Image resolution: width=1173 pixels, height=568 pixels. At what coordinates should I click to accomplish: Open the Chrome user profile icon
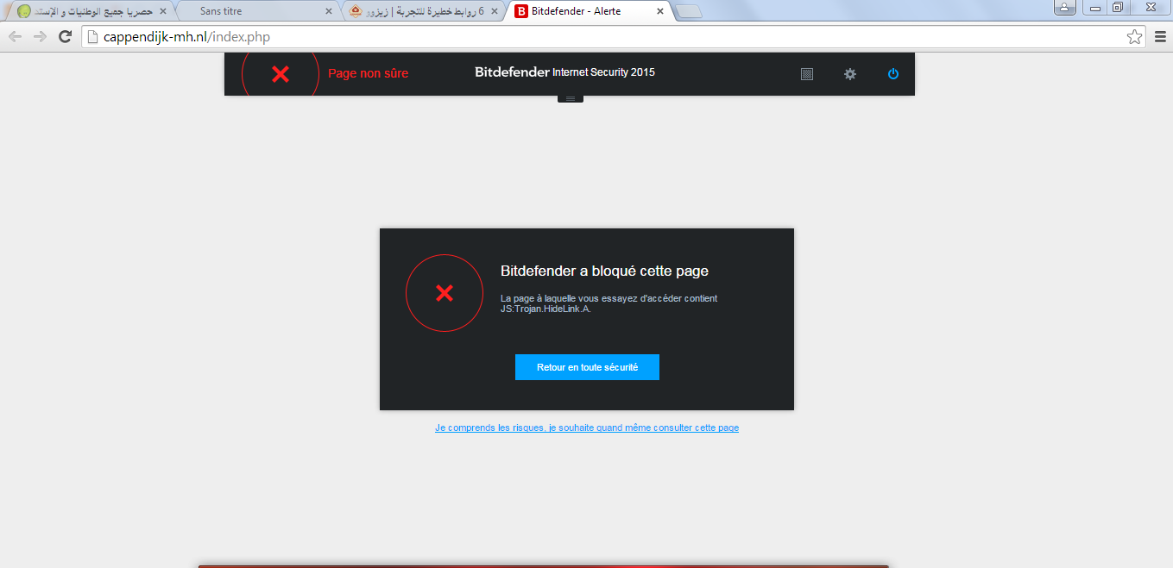[x=1065, y=7]
